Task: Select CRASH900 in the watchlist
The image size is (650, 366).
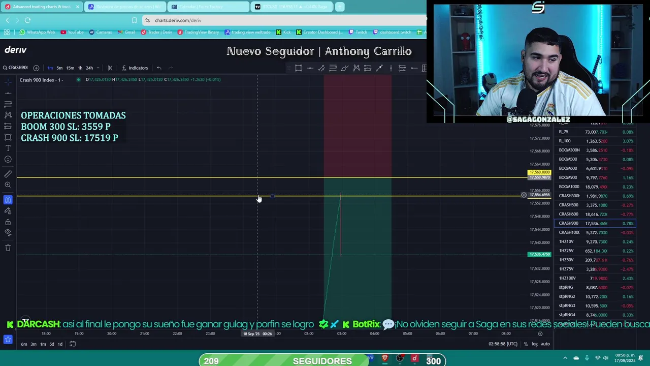Action: click(x=594, y=223)
